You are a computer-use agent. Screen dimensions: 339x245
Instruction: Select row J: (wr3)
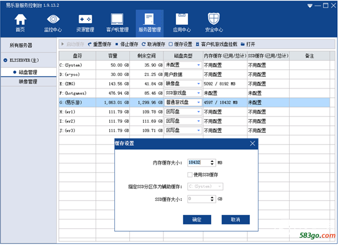pos(194,130)
